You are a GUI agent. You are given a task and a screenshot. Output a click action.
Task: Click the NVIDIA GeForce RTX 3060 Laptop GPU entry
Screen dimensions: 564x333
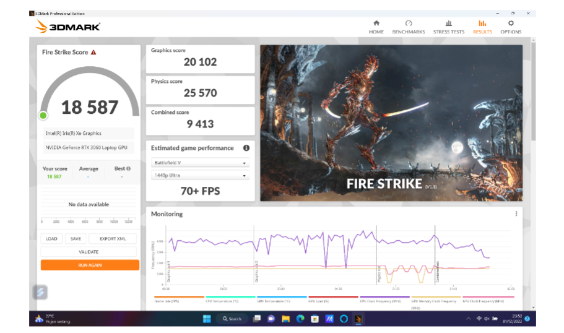click(89, 147)
